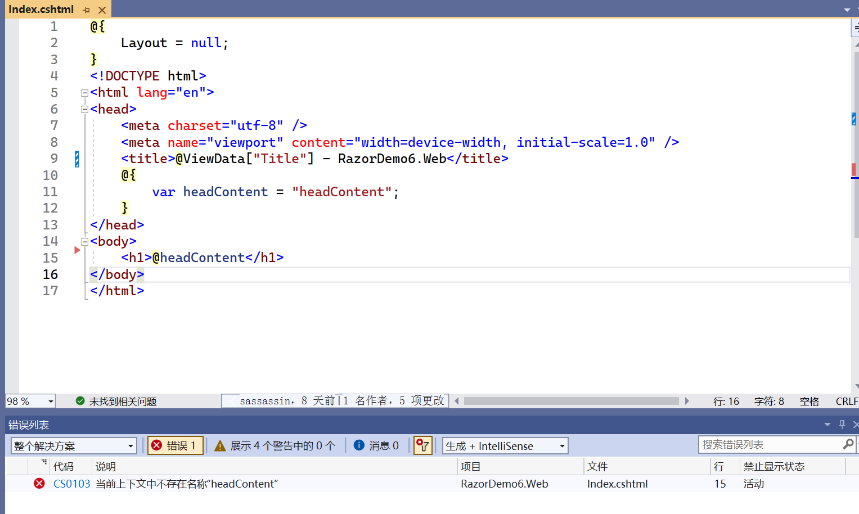Screen dimensions: 859x514
Task: Open the 整个解决方案 scope dropdown
Action: pos(74,446)
